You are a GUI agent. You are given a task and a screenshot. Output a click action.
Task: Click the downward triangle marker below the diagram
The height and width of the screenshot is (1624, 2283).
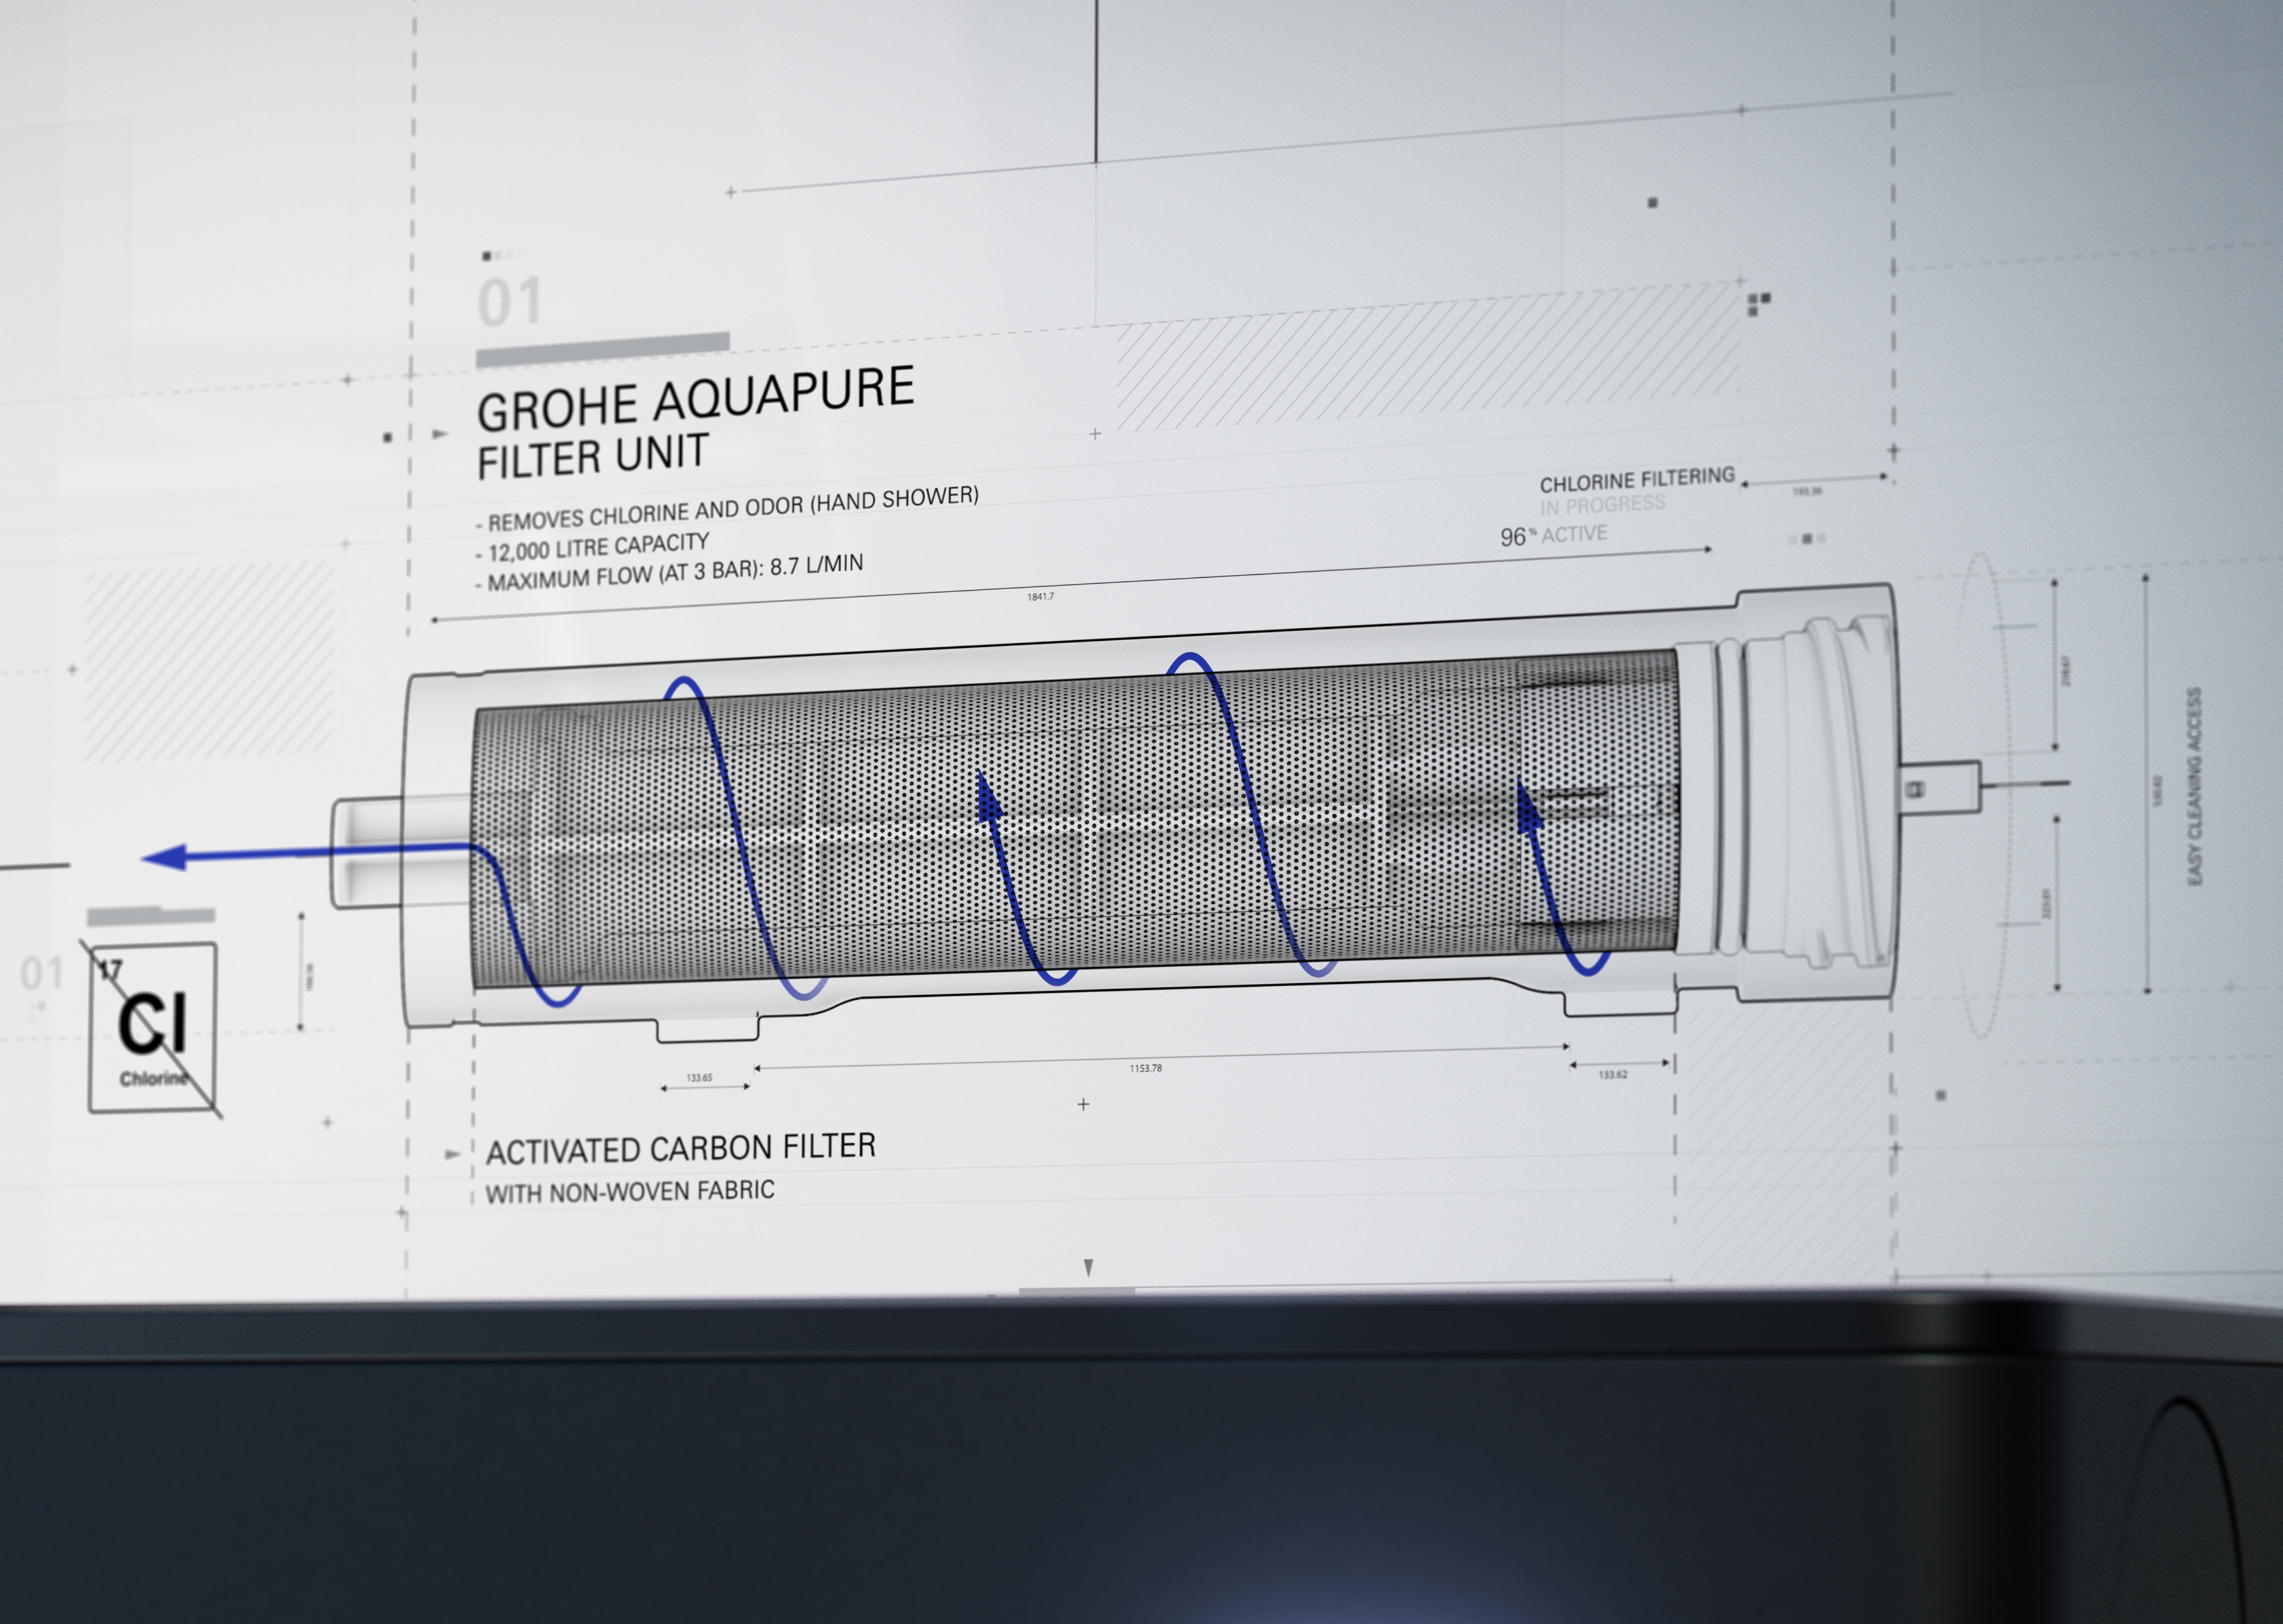[x=1088, y=1267]
